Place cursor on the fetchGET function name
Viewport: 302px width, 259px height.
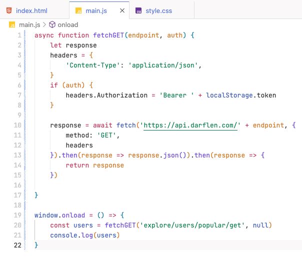point(108,35)
